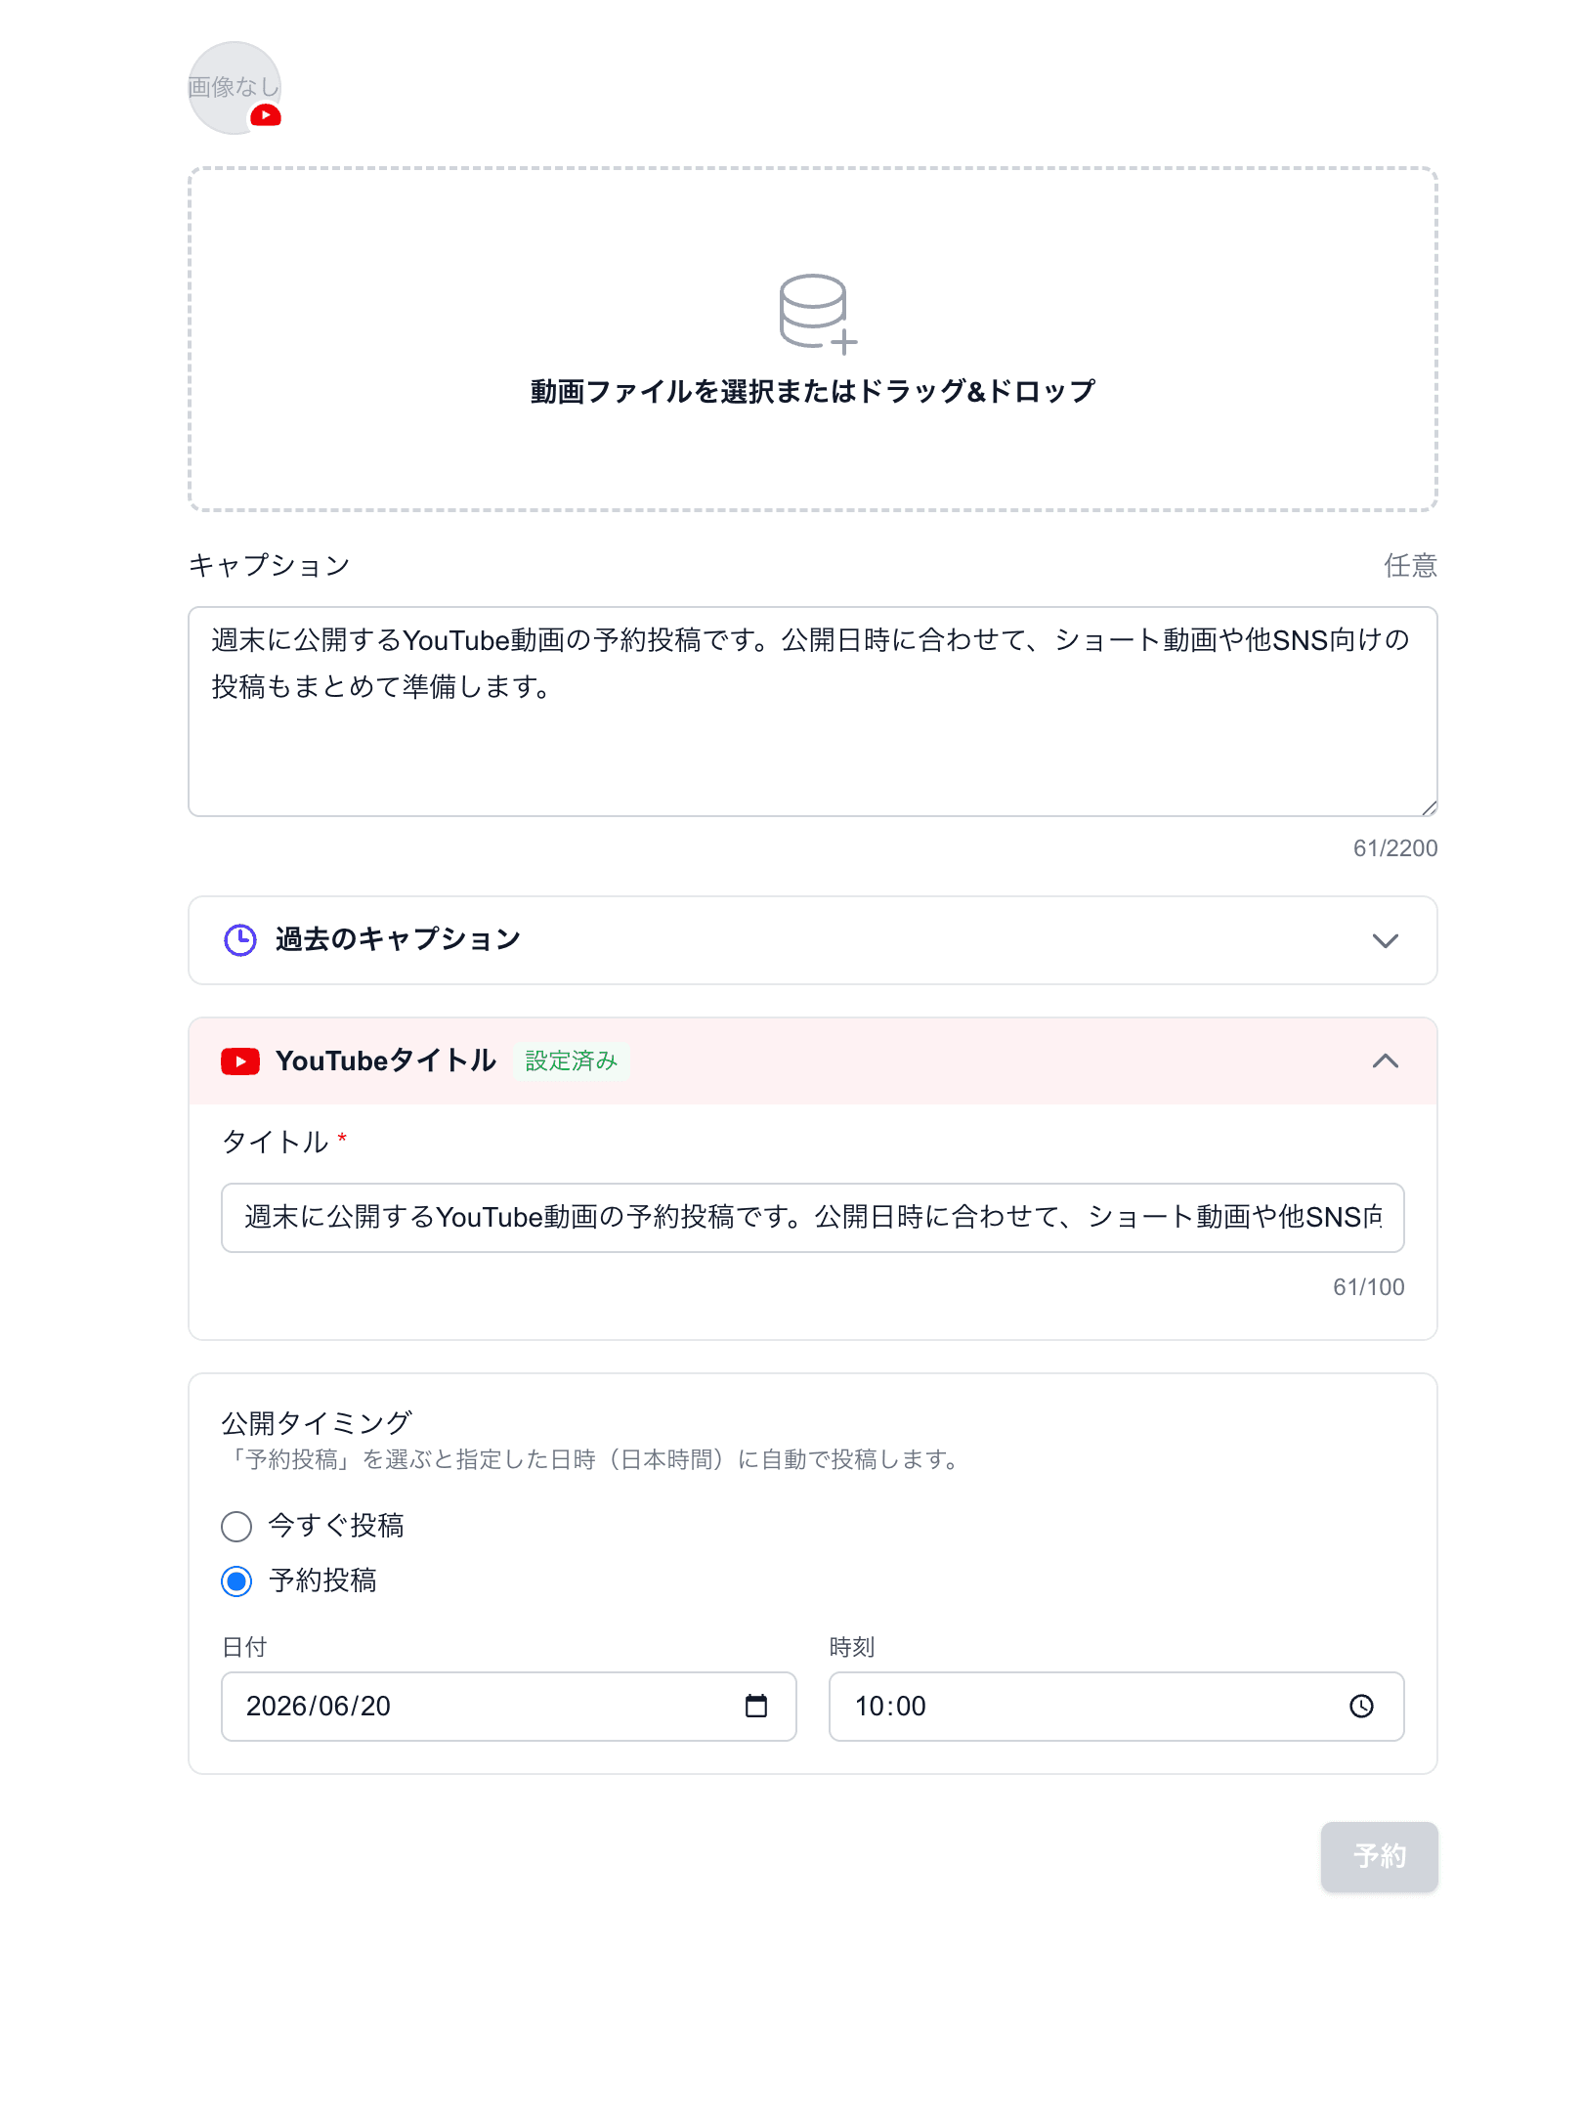The height and width of the screenshot is (2121, 1583).
Task: Open the 過去のキャプション chevron down arrow
Action: click(x=1386, y=940)
